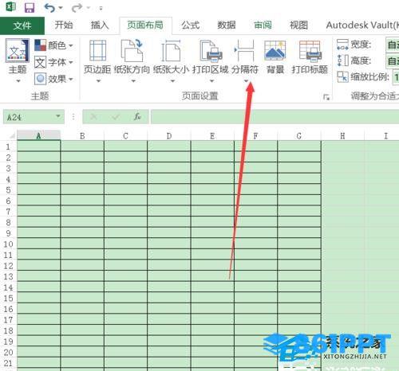Viewport: 399px width, 371px height.
Task: Open the 打印标题 print titles dialog
Action: pyautogui.click(x=310, y=57)
